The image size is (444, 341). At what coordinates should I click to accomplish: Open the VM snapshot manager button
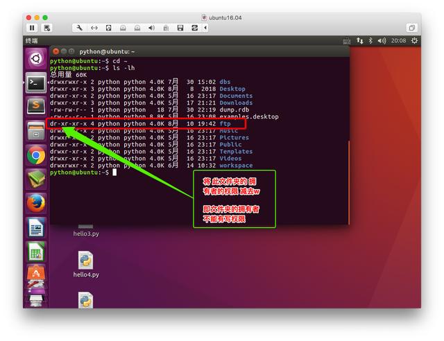(x=46, y=28)
